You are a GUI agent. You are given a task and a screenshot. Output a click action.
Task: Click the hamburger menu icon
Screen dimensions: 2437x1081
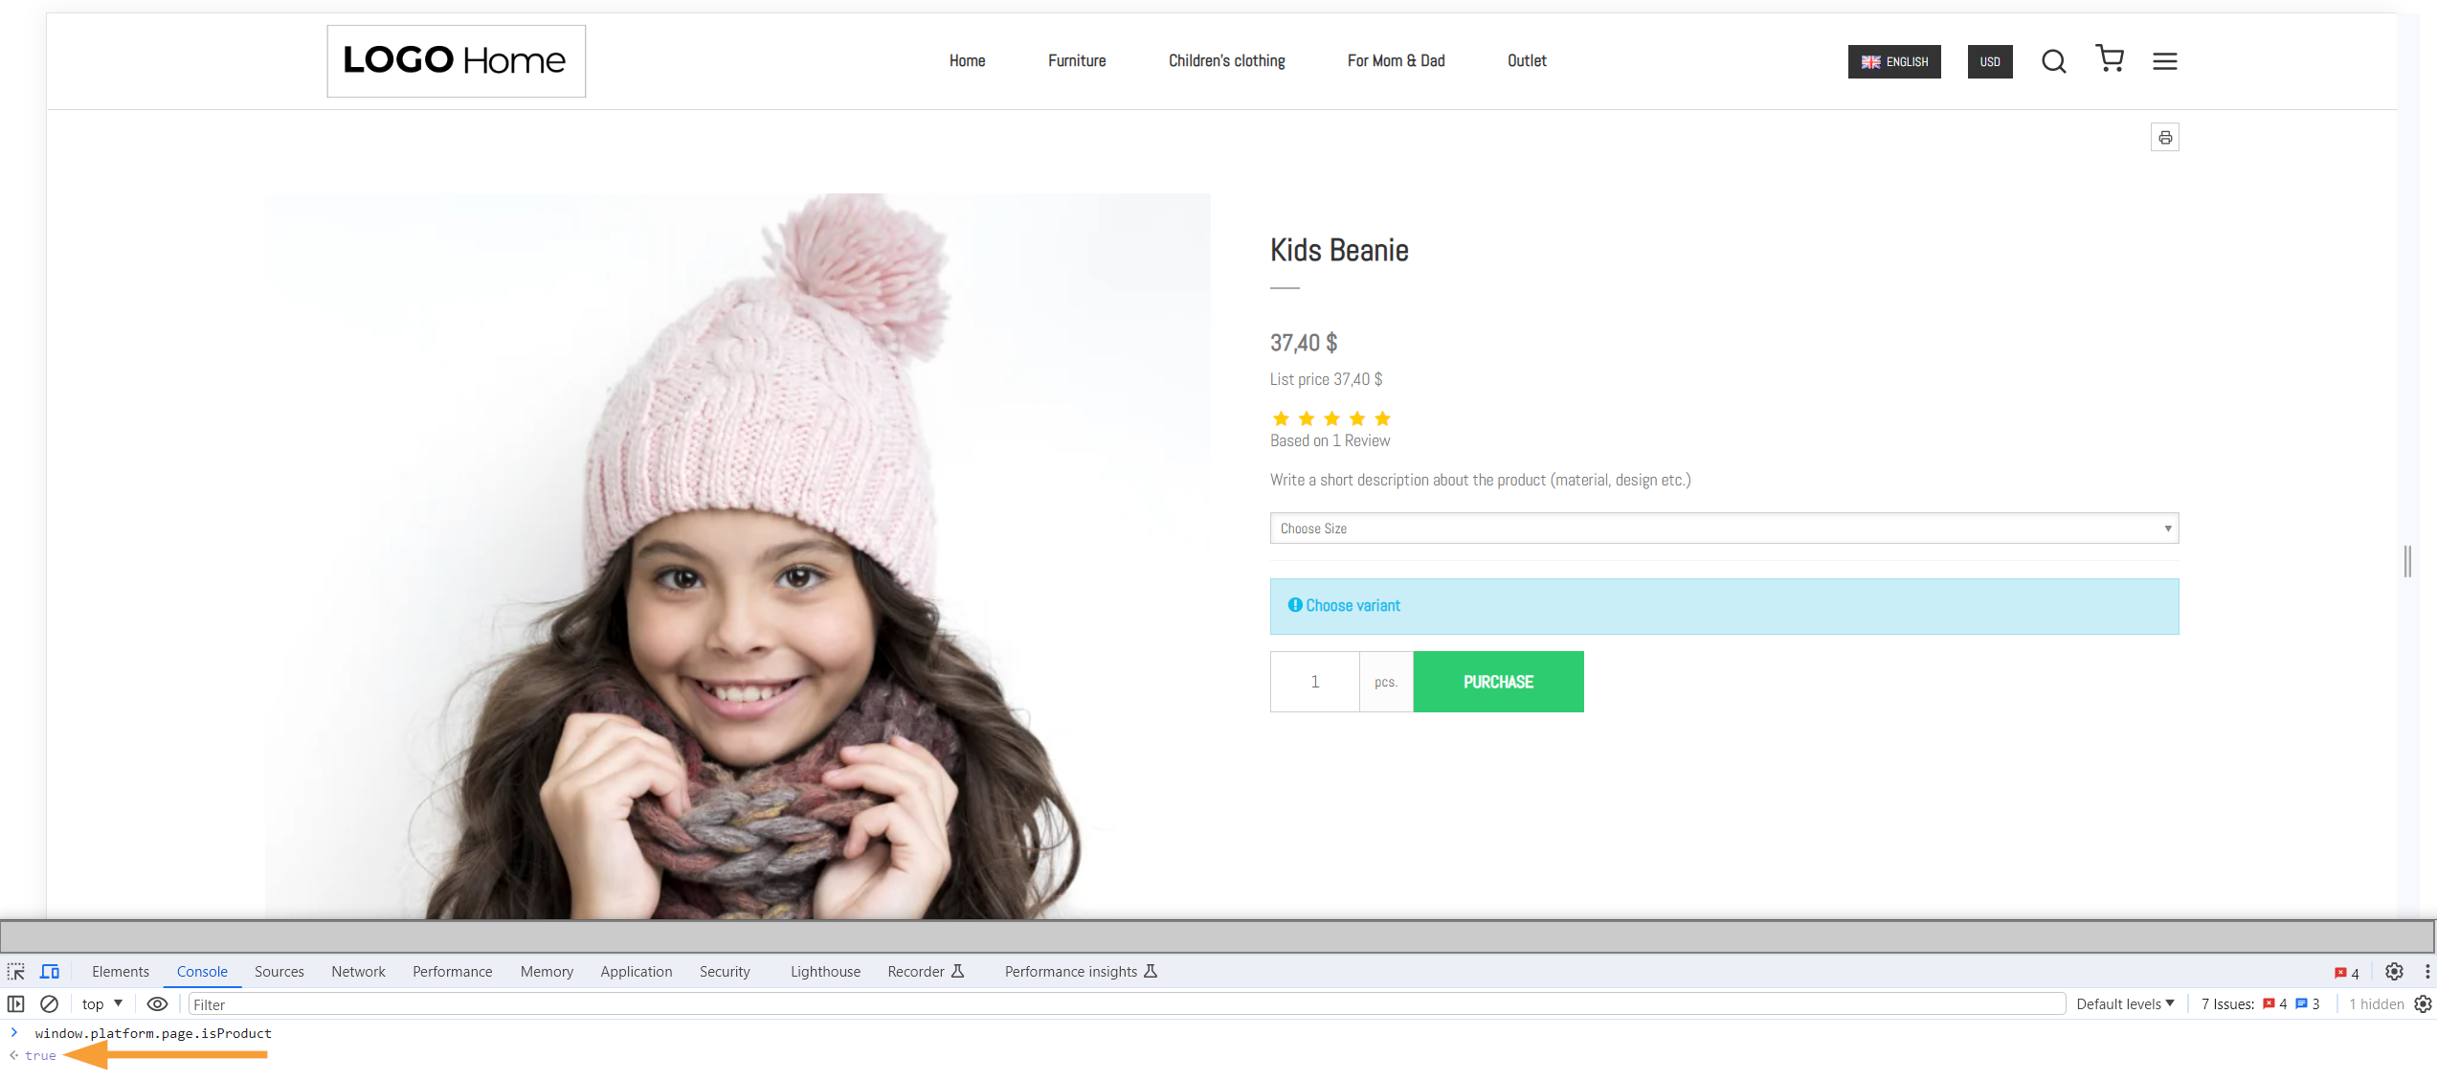pos(2162,62)
